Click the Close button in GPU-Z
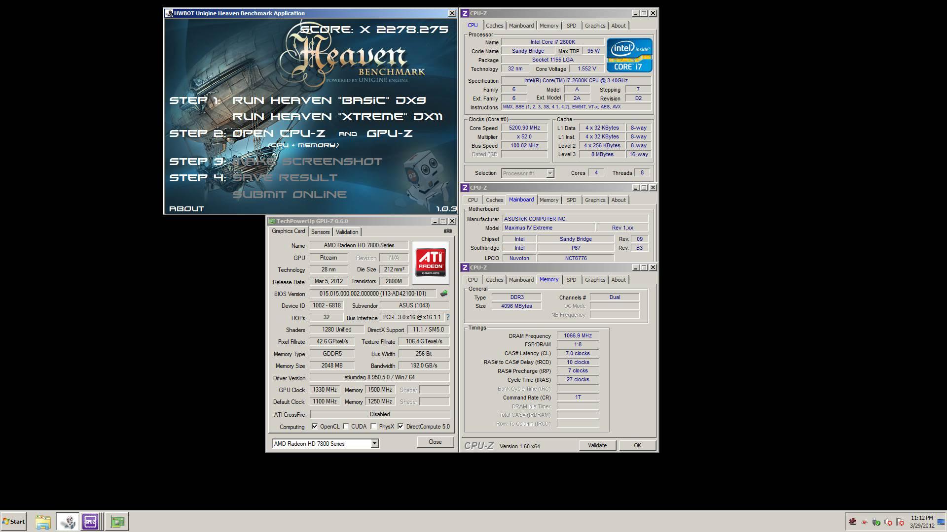This screenshot has width=947, height=532. point(435,442)
